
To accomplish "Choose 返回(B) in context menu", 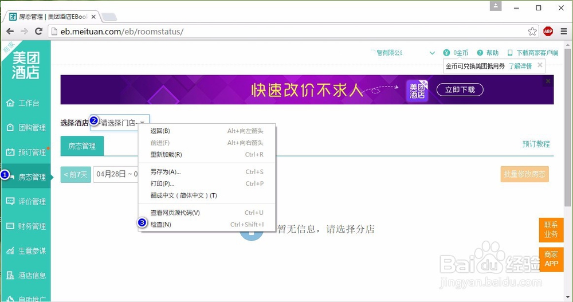I will pyautogui.click(x=207, y=131).
